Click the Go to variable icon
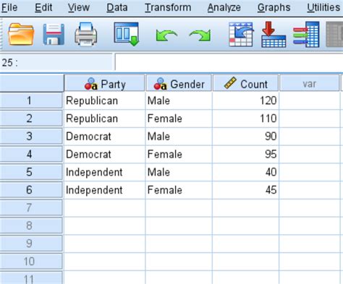The width and height of the screenshot is (343, 284). [274, 34]
